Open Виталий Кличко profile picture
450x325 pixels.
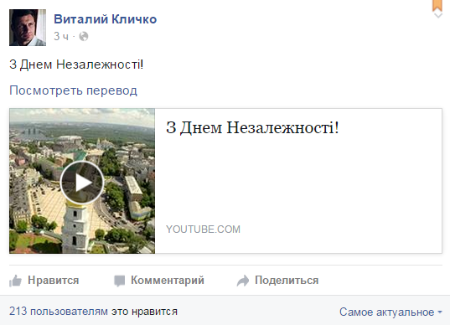click(x=28, y=28)
